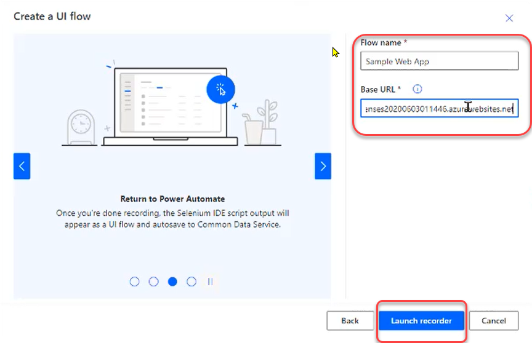The width and height of the screenshot is (532, 343).
Task: Pause the carousel slideshow
Action: 211,282
